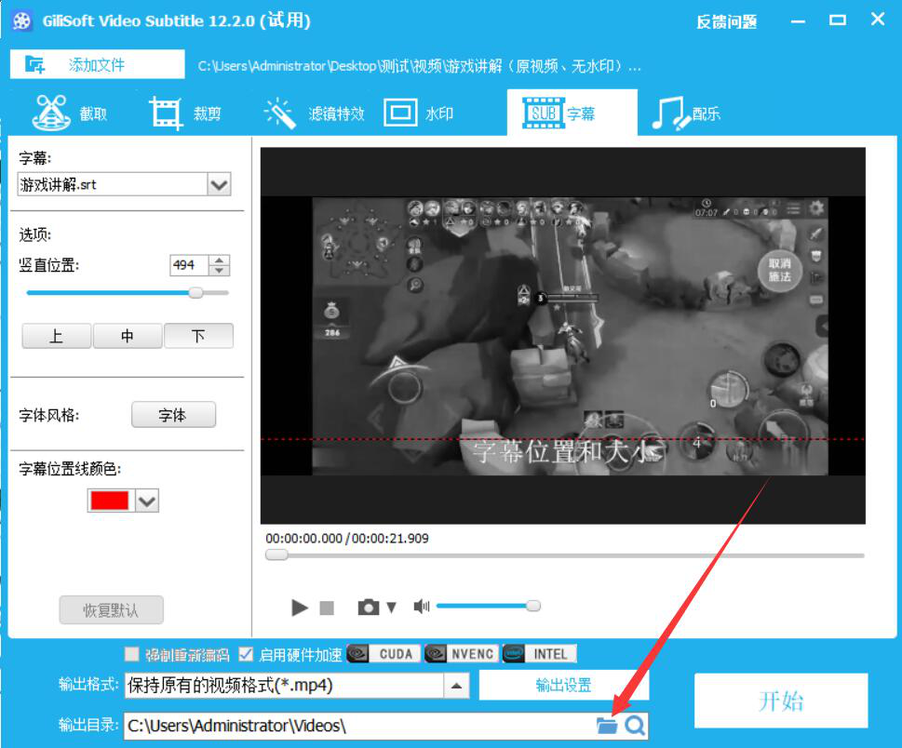Click the Add File (添加文件) button

[x=97, y=64]
